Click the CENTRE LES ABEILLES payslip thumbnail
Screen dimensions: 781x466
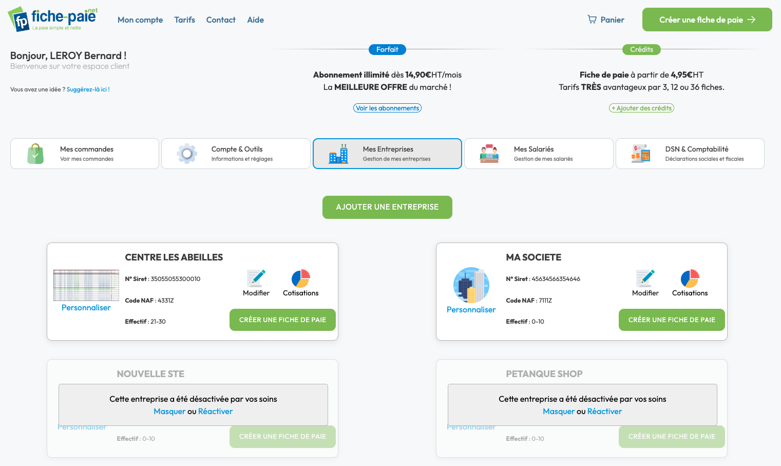point(86,285)
